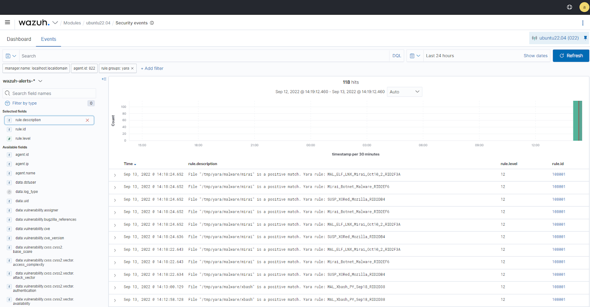Click the Filter by type icon
Screen dimensions: 590x307
[x=7, y=103]
